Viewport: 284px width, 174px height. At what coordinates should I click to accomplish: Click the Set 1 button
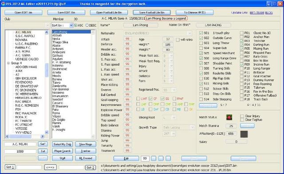10,167
